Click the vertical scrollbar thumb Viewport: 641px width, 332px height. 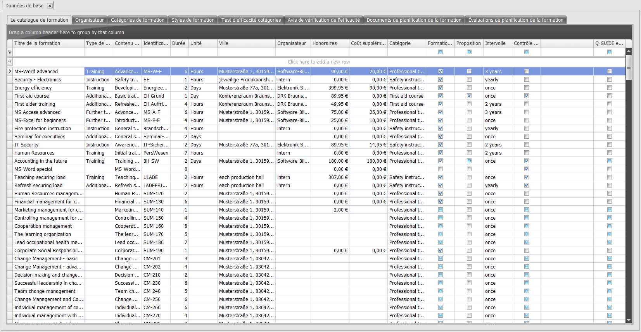(x=629, y=67)
